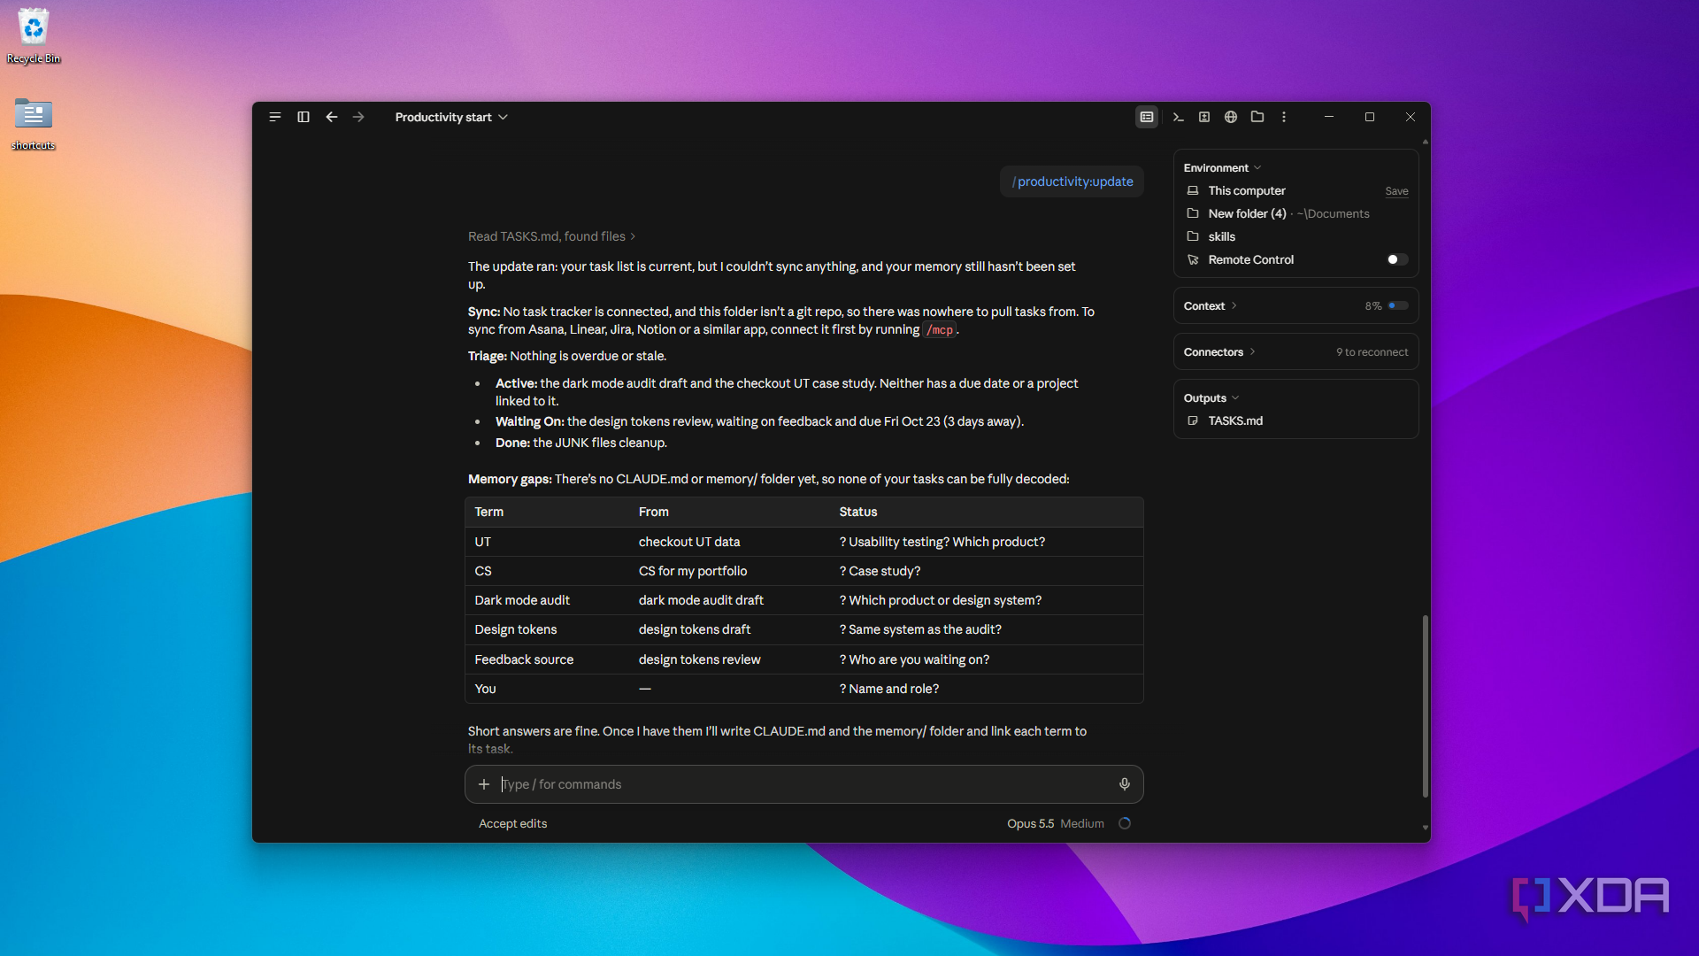Image resolution: width=1699 pixels, height=956 pixels.
Task: Click the Context usage progress indicator
Action: (1398, 306)
